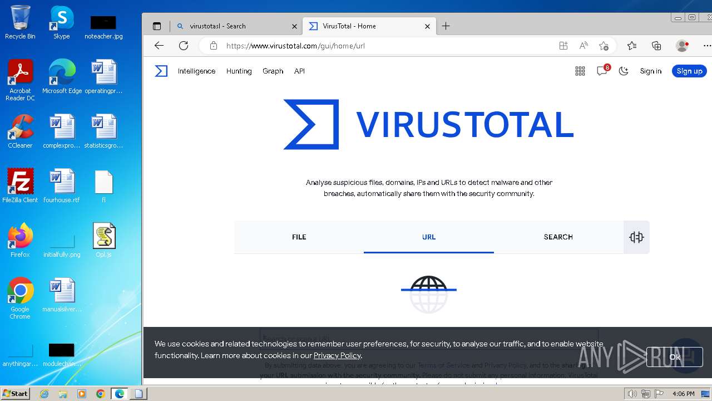Open the Recycle Bin desktop icon
Screen dimensions: 712x401
click(x=20, y=22)
